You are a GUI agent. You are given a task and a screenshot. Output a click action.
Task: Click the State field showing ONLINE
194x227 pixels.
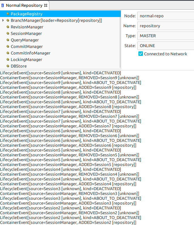(166, 46)
